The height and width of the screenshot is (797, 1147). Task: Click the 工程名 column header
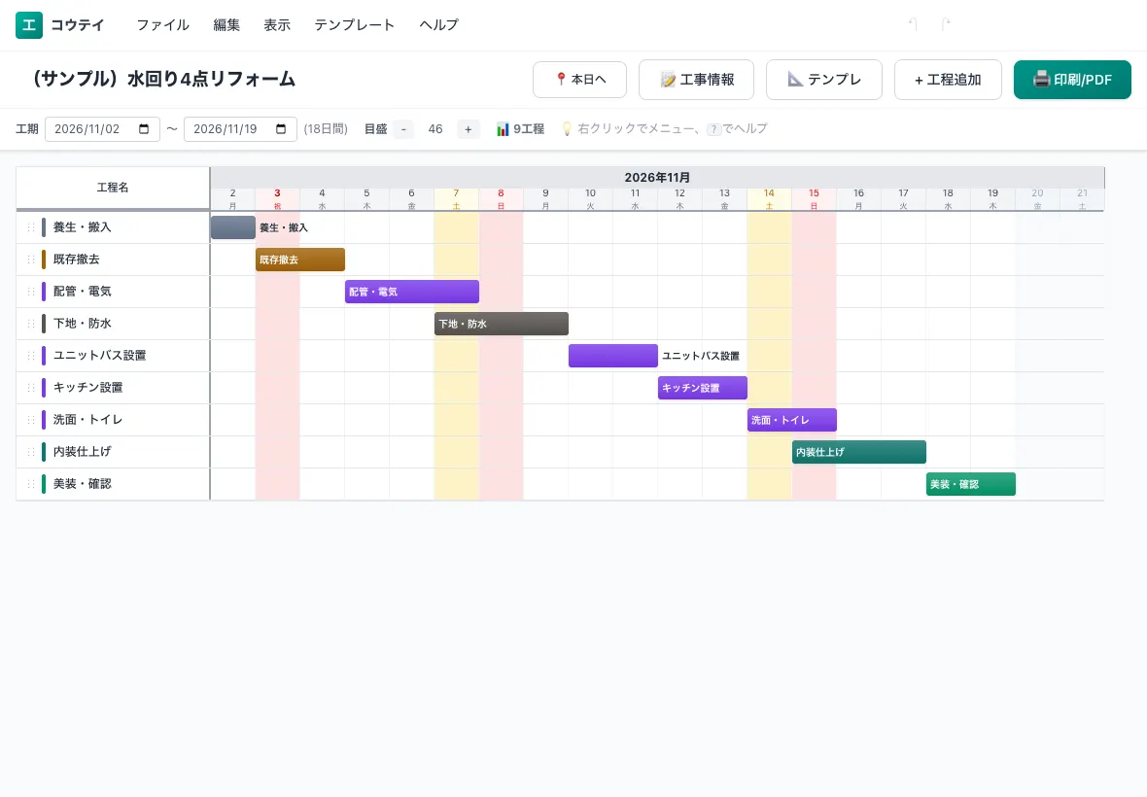113,188
